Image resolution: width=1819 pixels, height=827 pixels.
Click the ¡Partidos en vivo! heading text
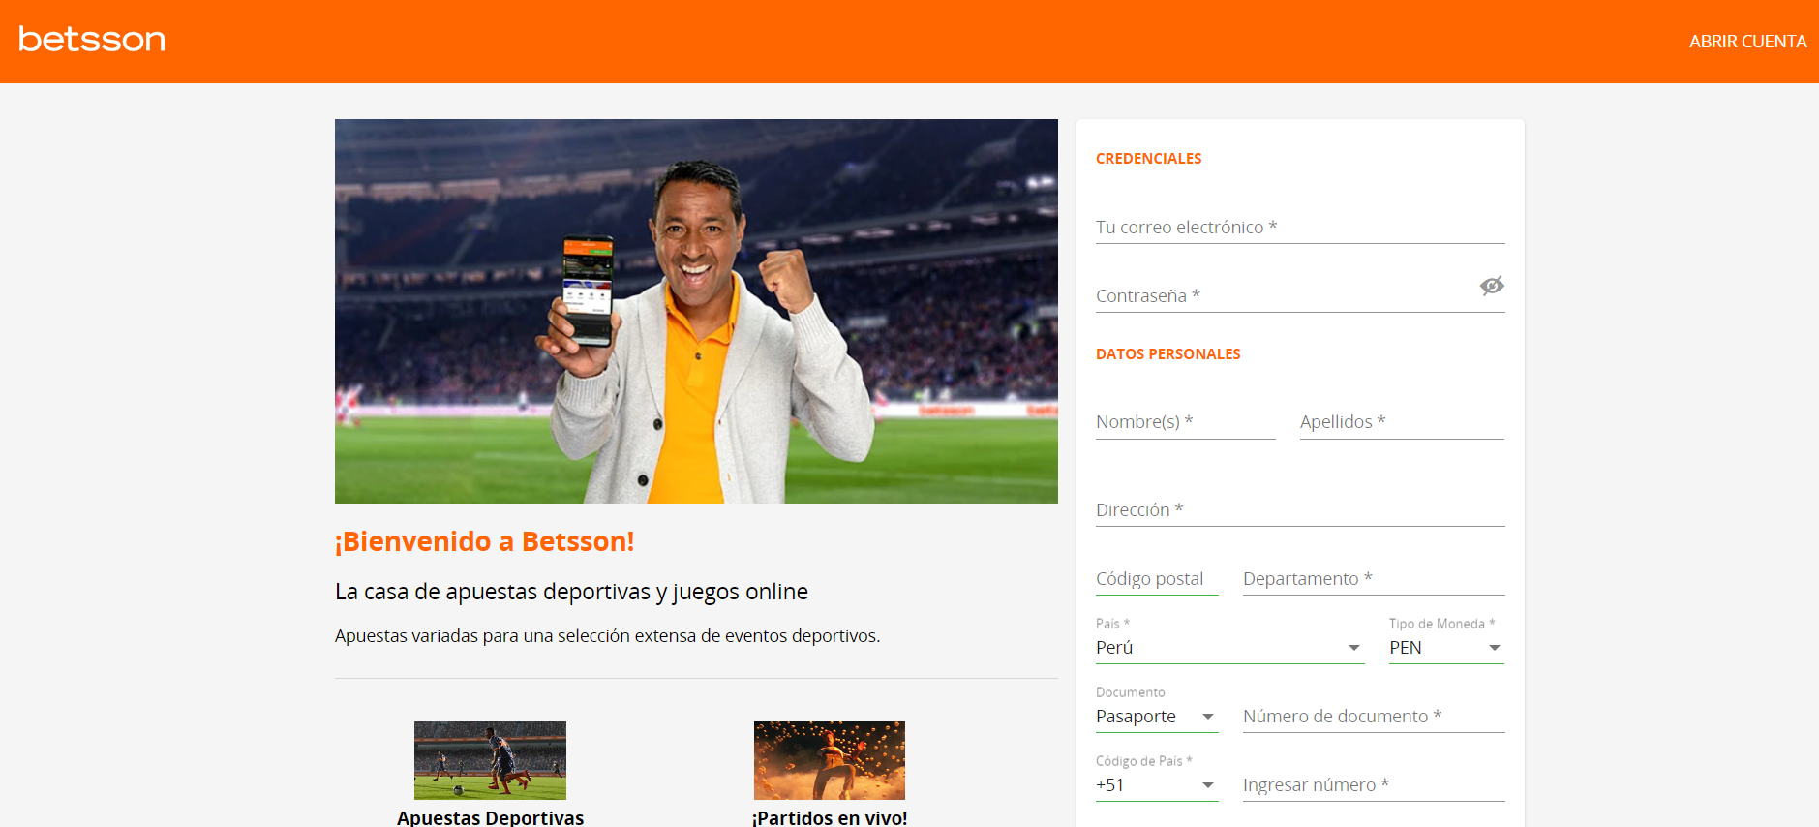coord(830,817)
